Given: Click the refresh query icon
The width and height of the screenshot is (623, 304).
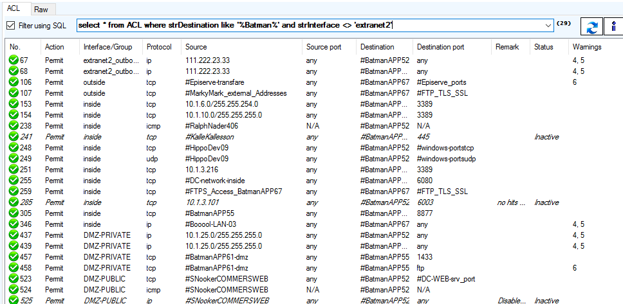Looking at the screenshot, I should (x=591, y=27).
